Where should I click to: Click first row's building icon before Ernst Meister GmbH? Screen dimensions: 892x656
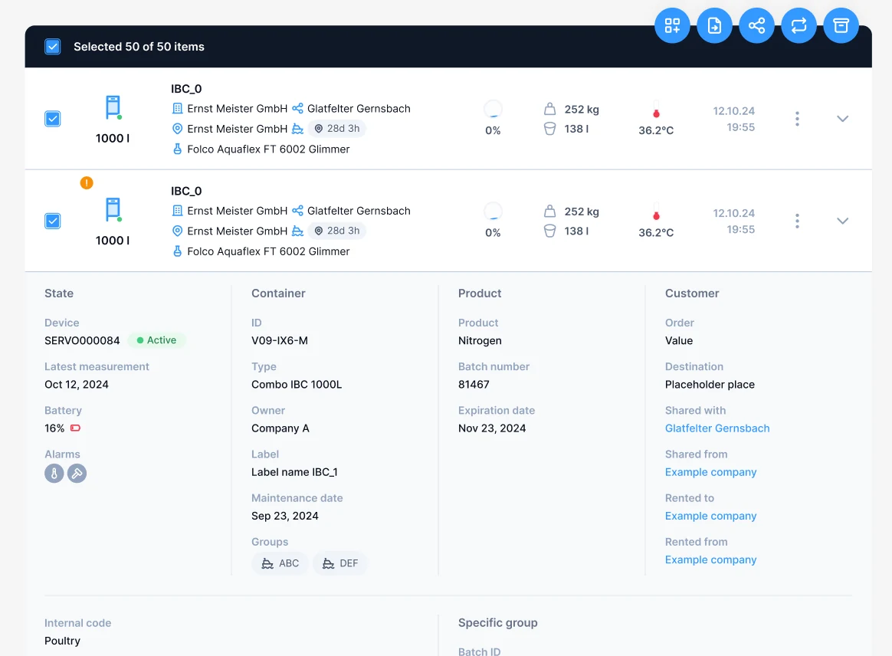pos(178,108)
